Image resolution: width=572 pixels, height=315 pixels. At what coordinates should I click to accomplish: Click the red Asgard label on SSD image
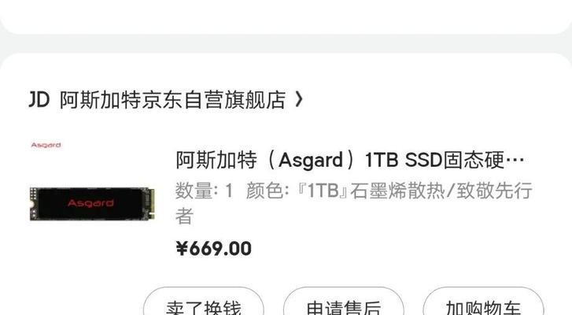click(x=90, y=203)
